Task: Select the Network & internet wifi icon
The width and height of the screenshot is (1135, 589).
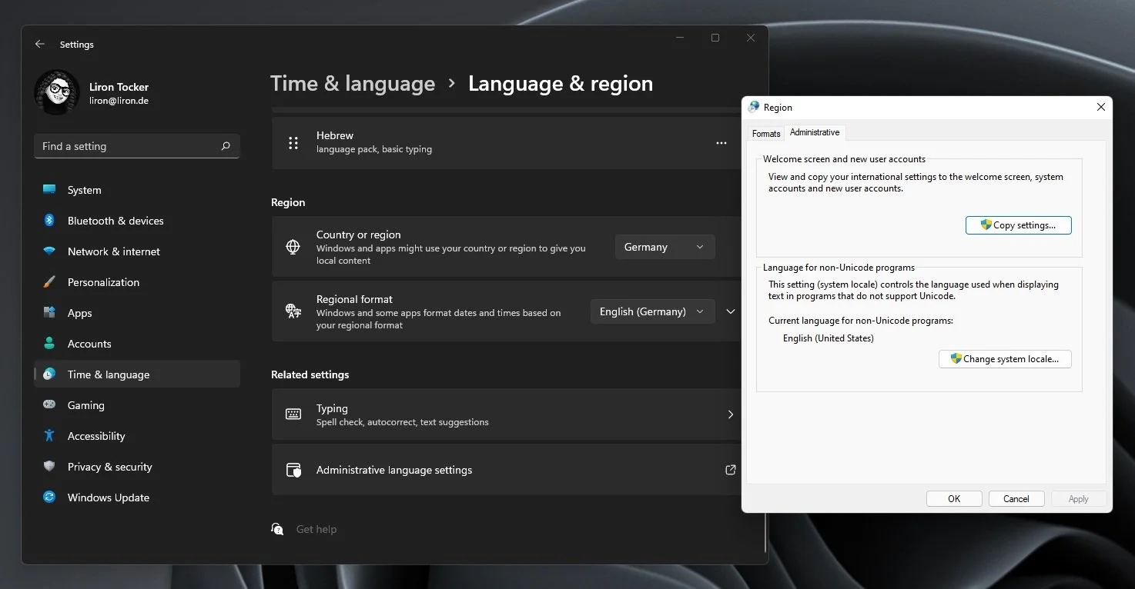Action: pos(49,251)
